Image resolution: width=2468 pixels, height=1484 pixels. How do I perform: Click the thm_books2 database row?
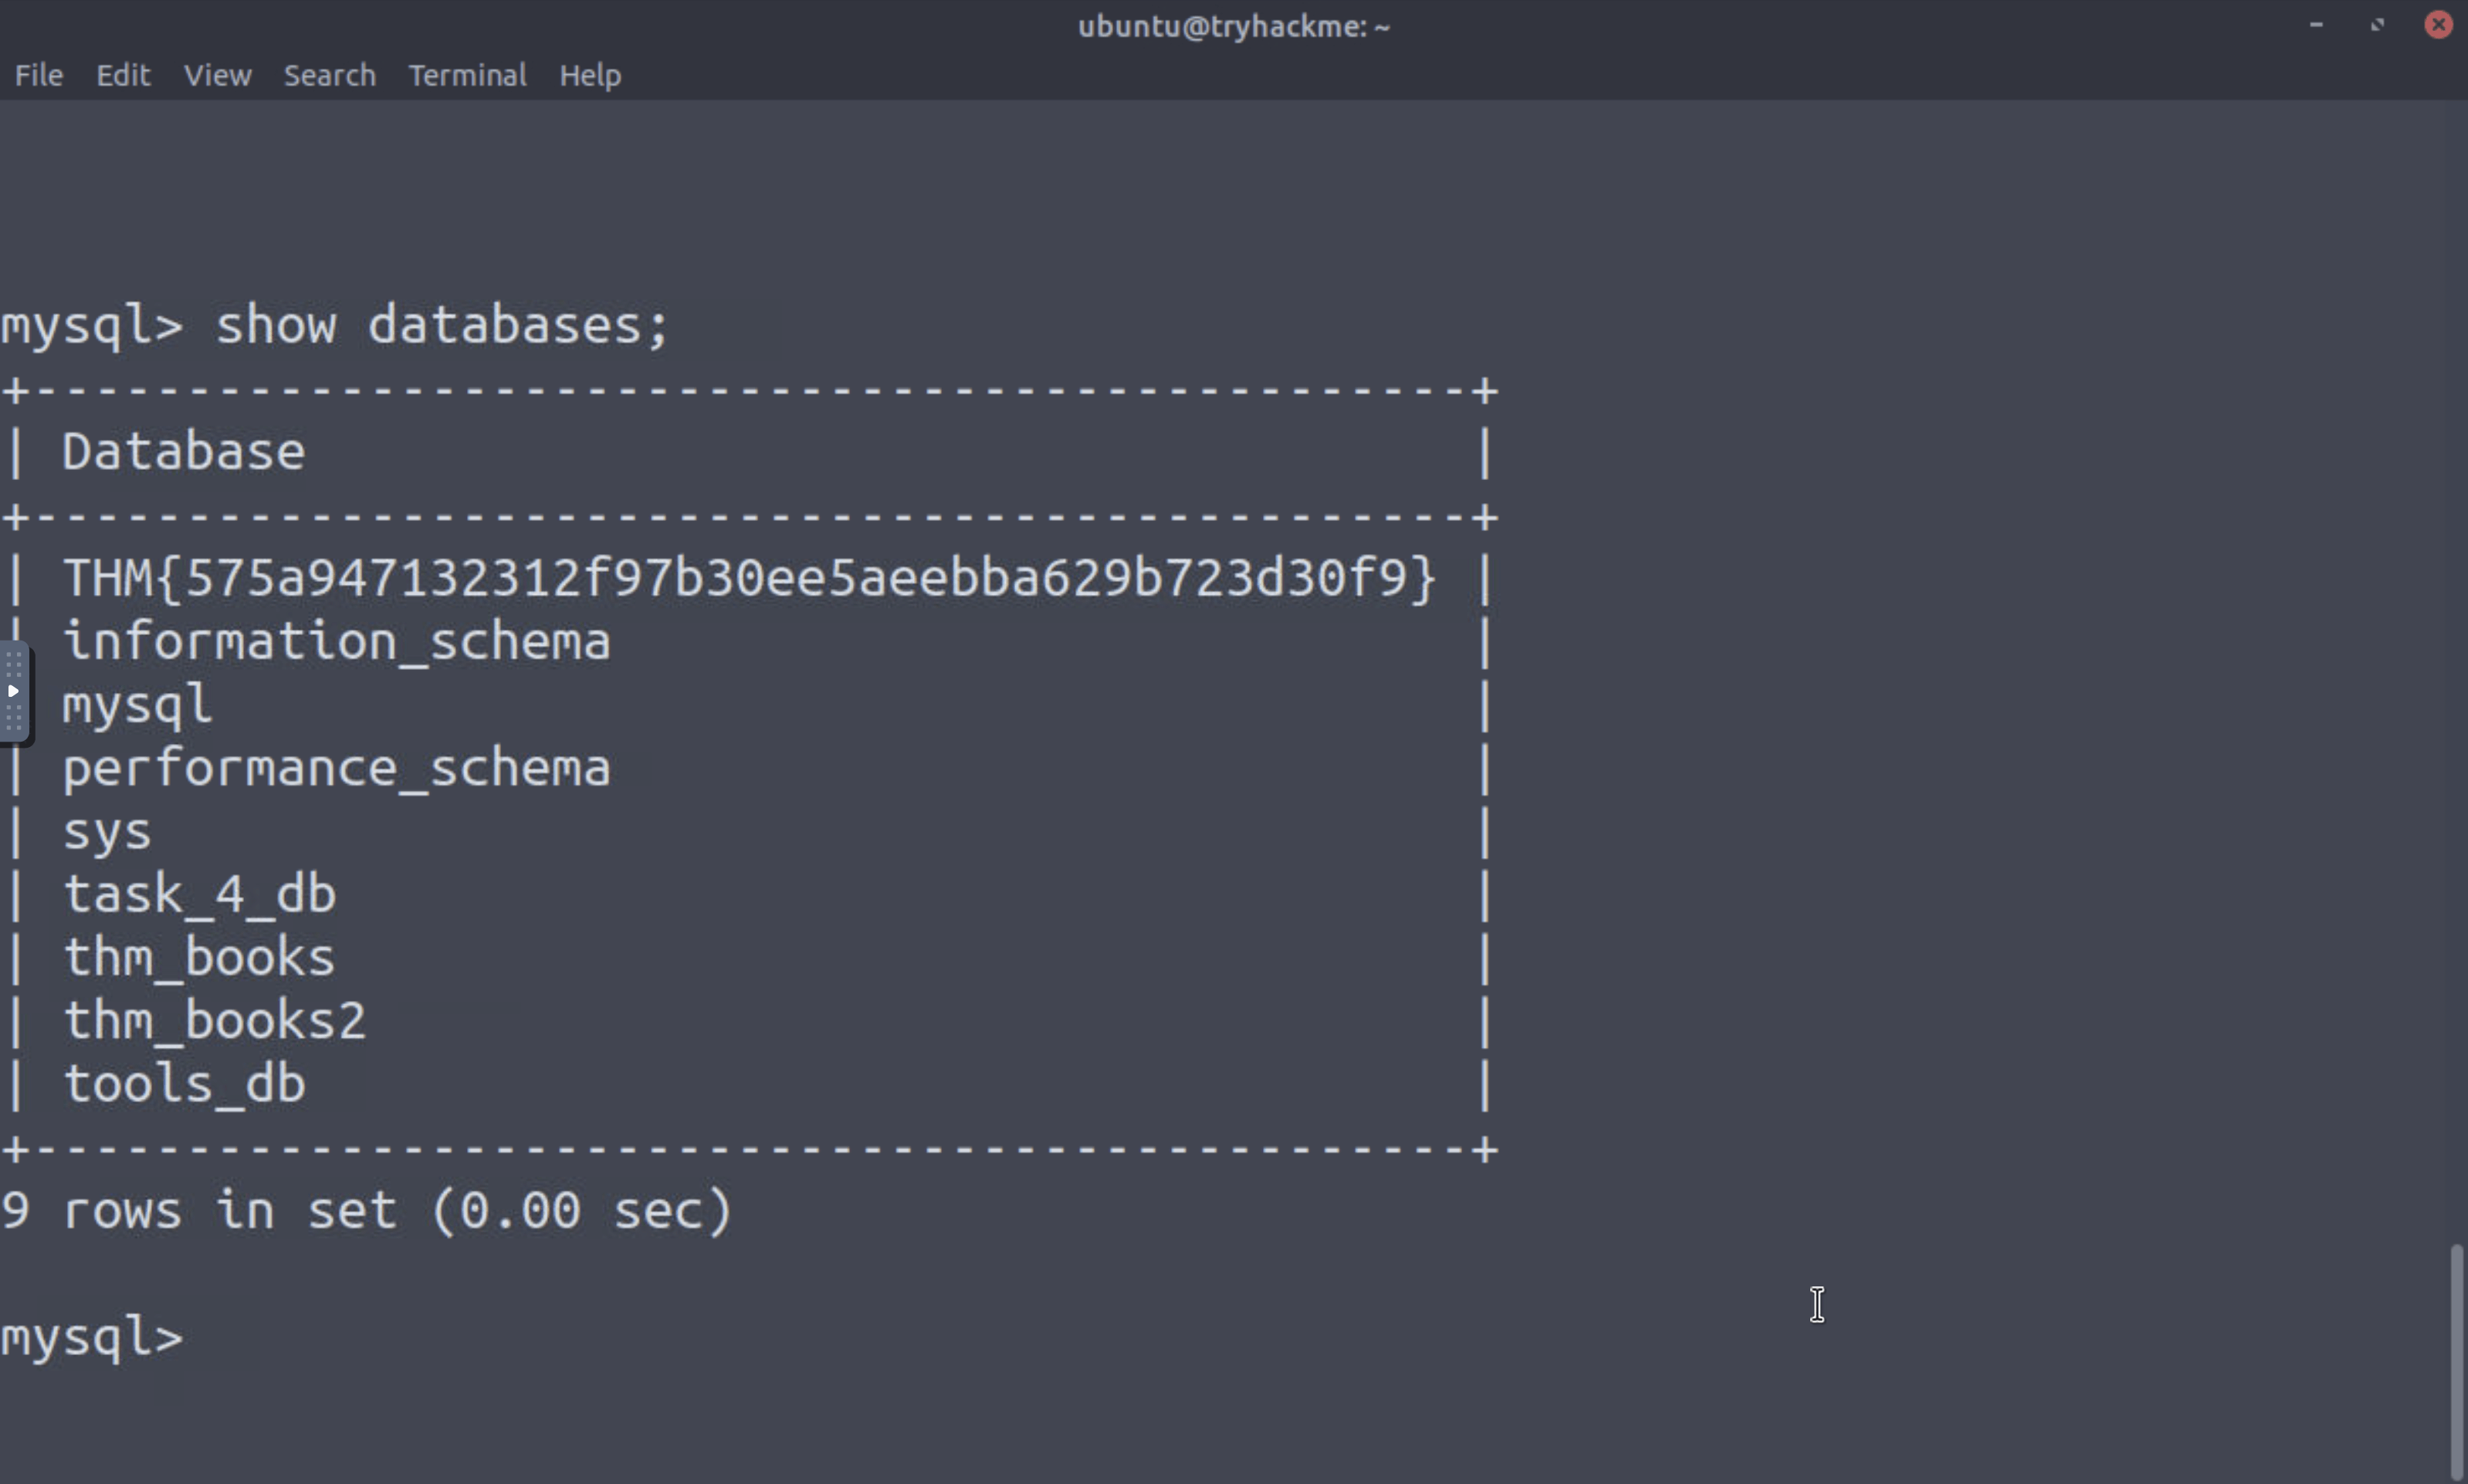(214, 1021)
